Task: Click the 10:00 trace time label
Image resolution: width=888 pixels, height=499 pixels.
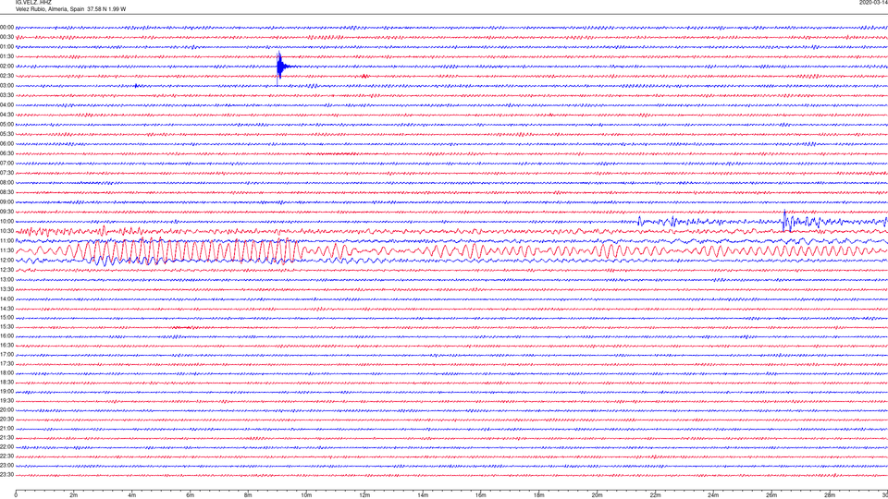Action: [x=6, y=222]
